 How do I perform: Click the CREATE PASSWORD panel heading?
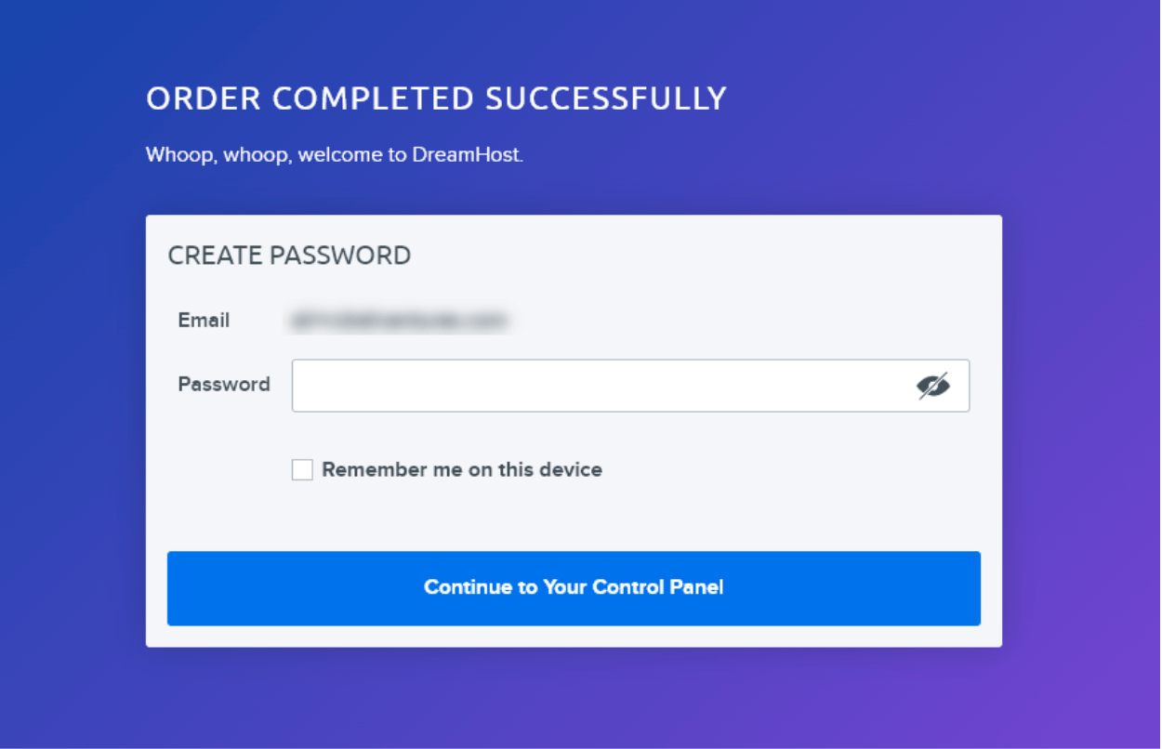(x=288, y=255)
